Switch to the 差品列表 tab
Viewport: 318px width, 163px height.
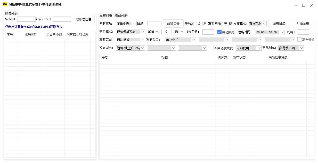pyautogui.click(x=121, y=15)
